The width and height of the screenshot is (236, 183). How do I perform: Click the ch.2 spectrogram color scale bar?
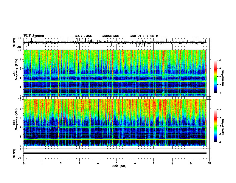click(216, 126)
